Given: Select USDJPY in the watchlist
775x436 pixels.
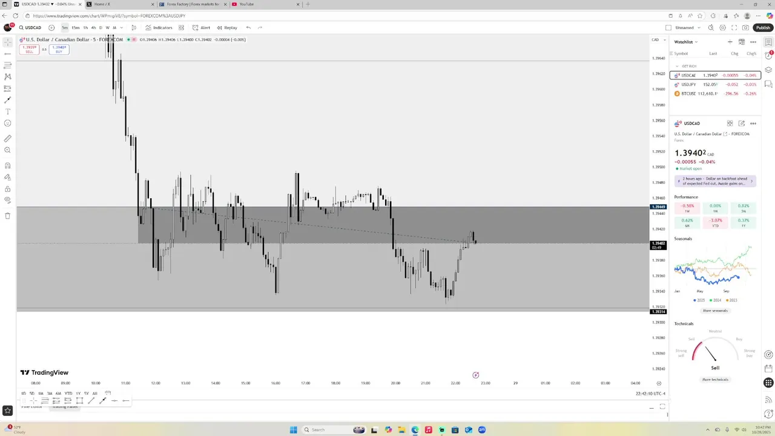Looking at the screenshot, I should pyautogui.click(x=715, y=84).
